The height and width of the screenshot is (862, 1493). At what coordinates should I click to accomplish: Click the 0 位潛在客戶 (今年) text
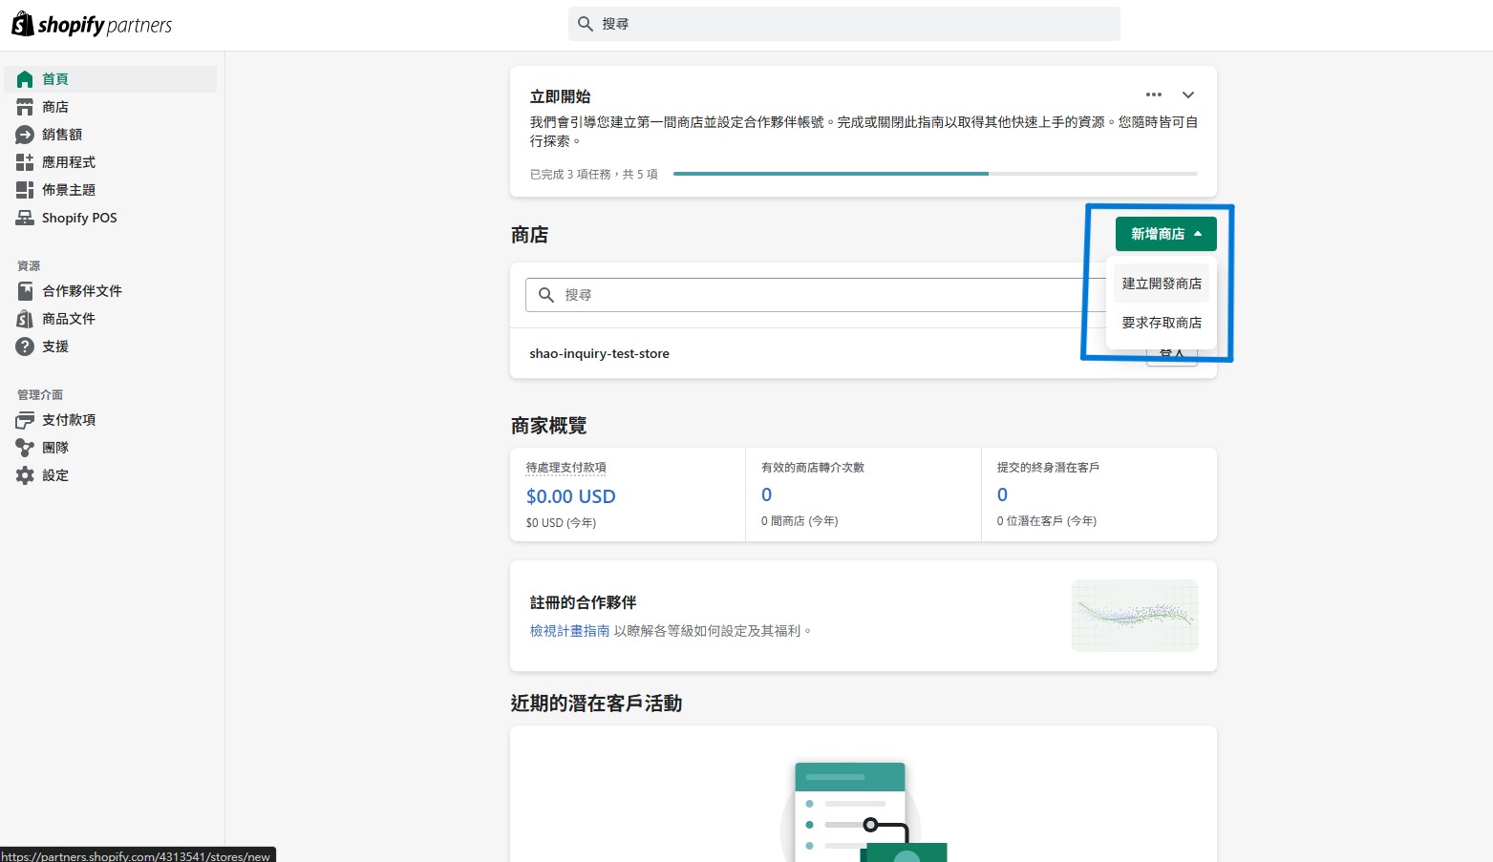tap(1047, 521)
